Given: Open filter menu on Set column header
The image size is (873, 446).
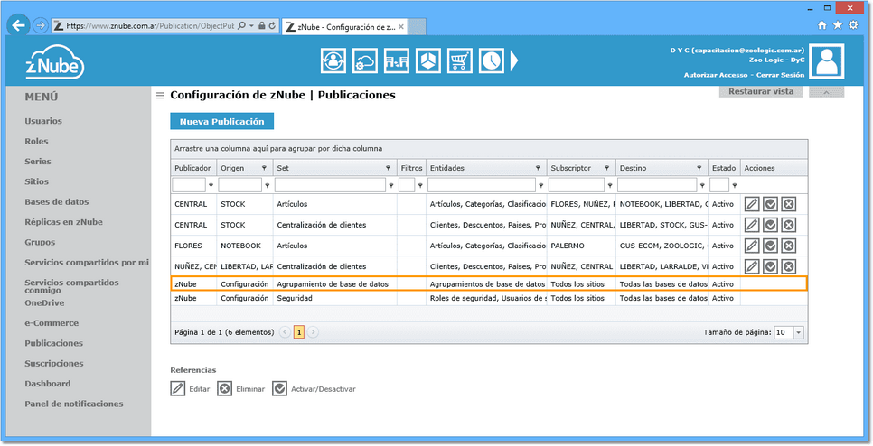Looking at the screenshot, I should click(388, 168).
